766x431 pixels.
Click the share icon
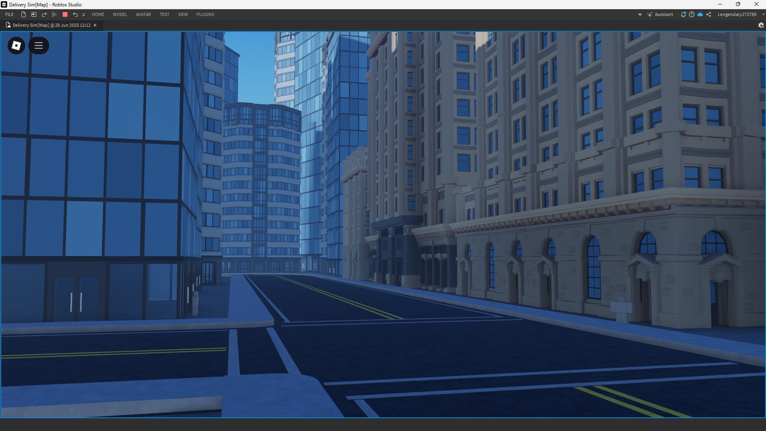click(709, 14)
